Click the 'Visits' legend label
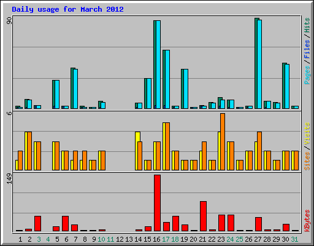314x246 pixels. pos(307,133)
